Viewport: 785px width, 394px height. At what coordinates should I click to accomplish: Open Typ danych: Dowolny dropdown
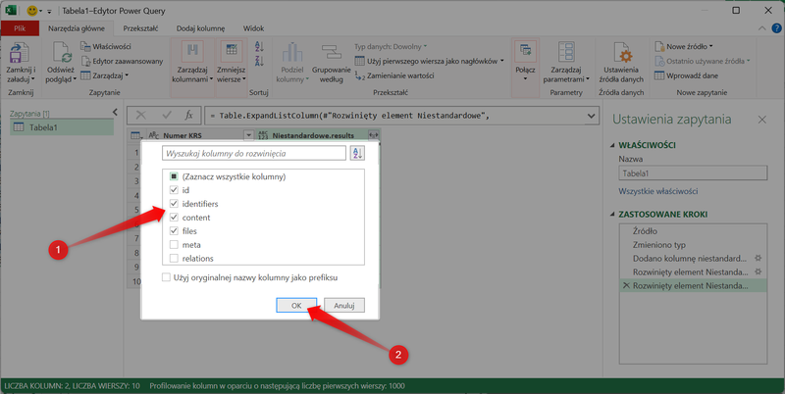click(391, 46)
